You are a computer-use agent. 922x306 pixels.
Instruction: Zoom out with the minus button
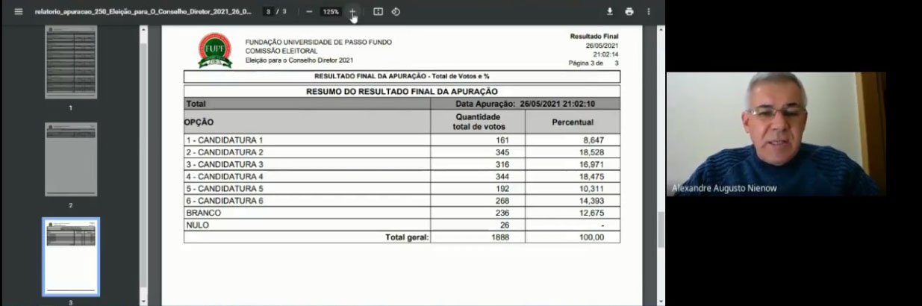(x=309, y=12)
